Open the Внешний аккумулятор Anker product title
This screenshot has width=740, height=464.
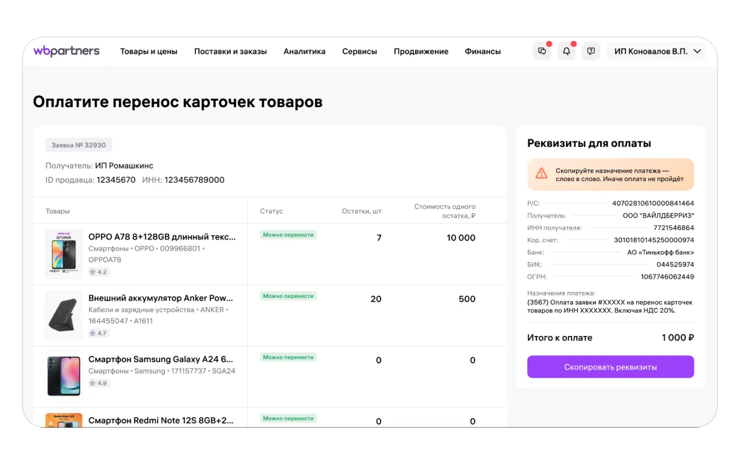[x=161, y=298]
